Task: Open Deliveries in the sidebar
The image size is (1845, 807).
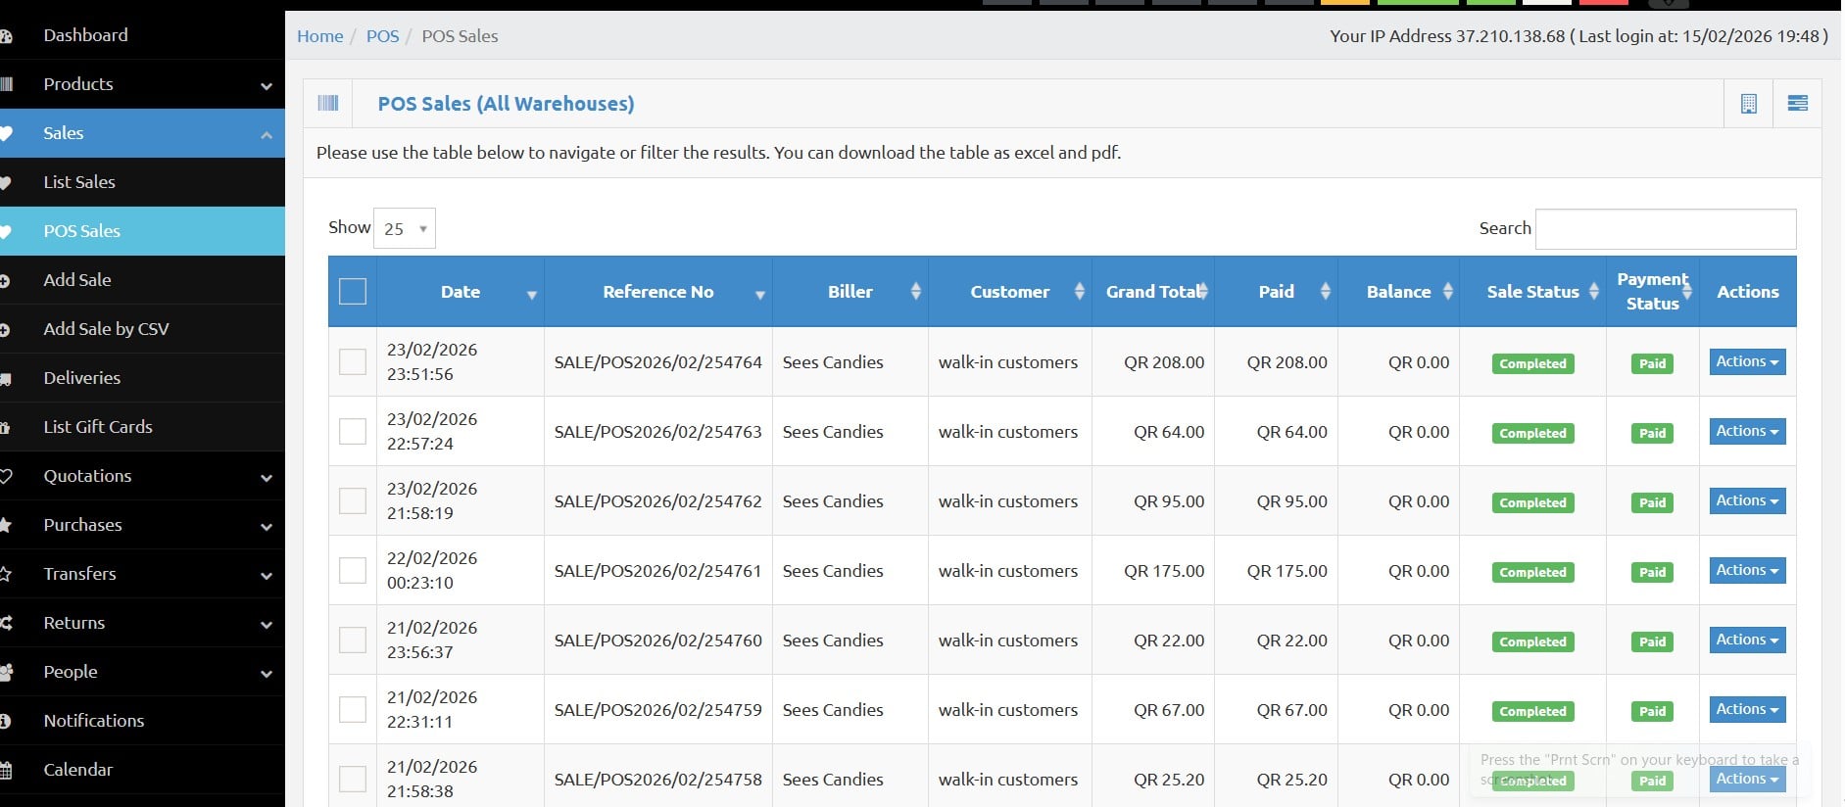Action: 142,378
